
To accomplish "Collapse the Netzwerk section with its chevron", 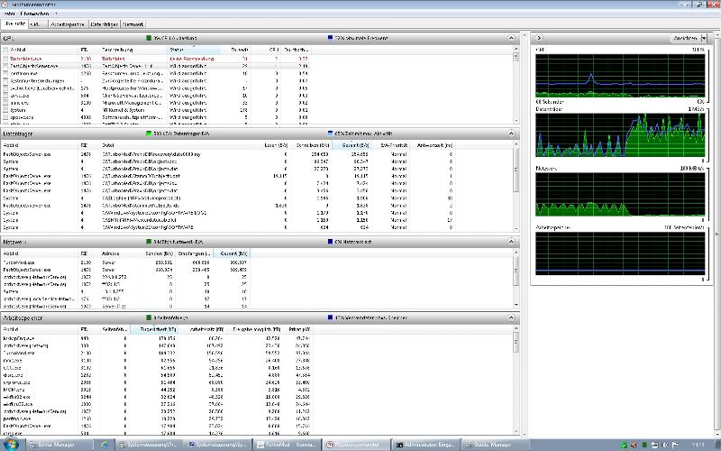I will click(x=511, y=242).
